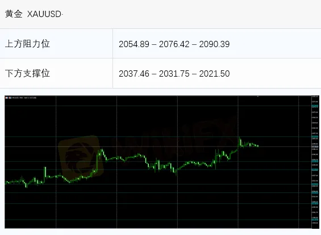321x235 pixels.
Task: Select resistance value 2054.89
Action: (134, 44)
